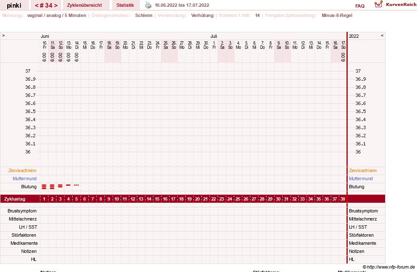Screen dimensions: 417x272
Task: Select cycle day 14 in Zyklustag bar
Action: [149, 199]
